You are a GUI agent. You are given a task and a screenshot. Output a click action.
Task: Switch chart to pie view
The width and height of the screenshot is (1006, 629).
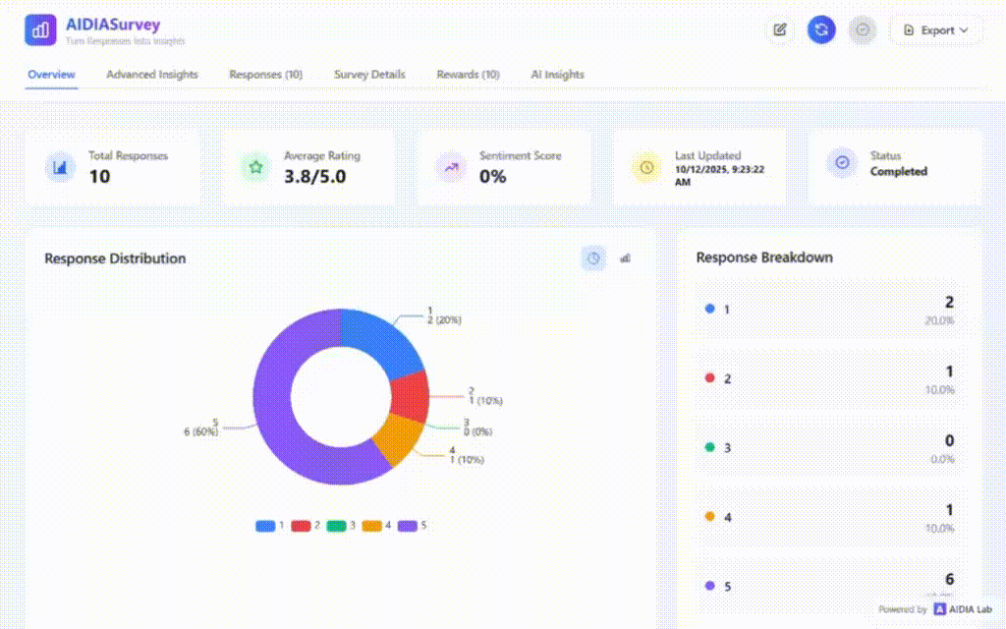[593, 258]
